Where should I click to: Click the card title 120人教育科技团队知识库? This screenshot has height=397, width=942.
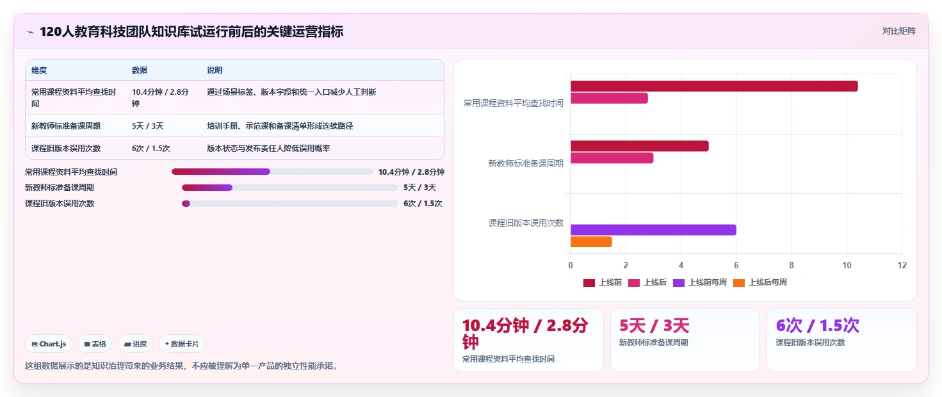pos(191,31)
